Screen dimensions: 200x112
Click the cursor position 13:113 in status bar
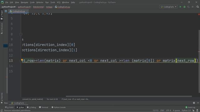click(x=155, y=110)
